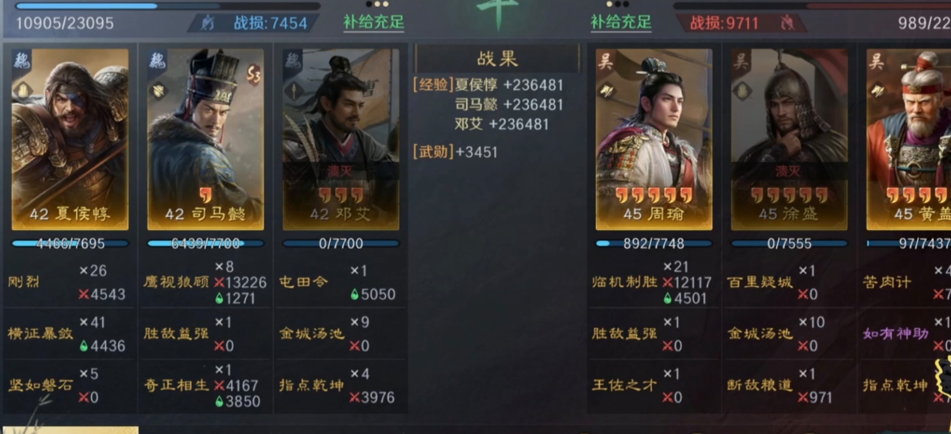951x434 pixels.
Task: Click the 吴 faction badge on 周瑜
Action: (x=606, y=60)
